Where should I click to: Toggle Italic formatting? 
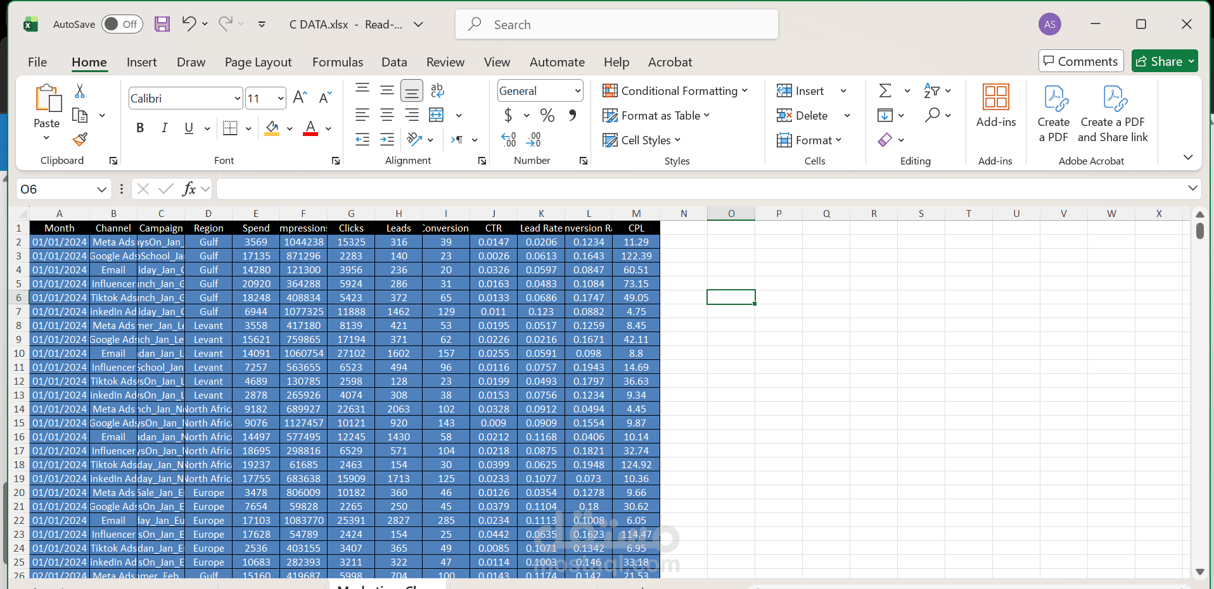164,128
